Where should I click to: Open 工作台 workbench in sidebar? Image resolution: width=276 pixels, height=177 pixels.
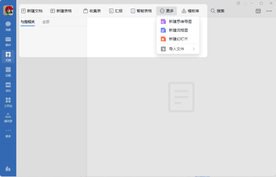pos(8,102)
